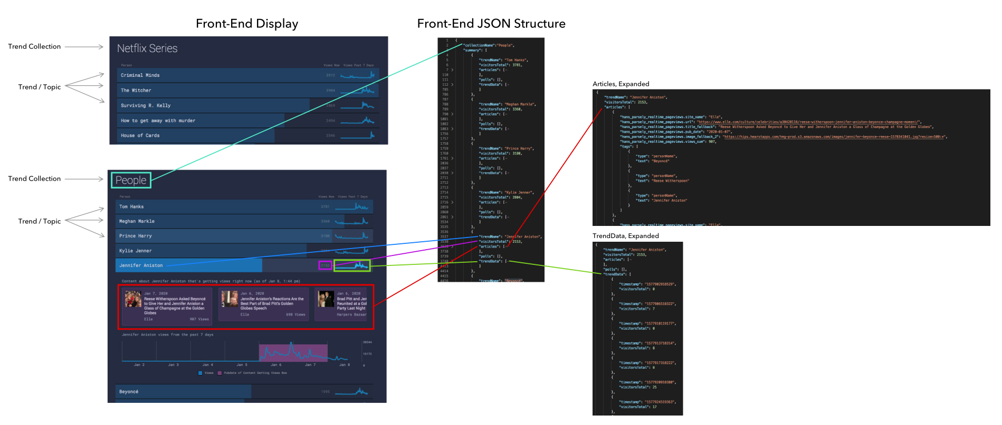The image size is (1002, 425).
Task: Click the purple Pubdate legend swatch
Action: 220,373
